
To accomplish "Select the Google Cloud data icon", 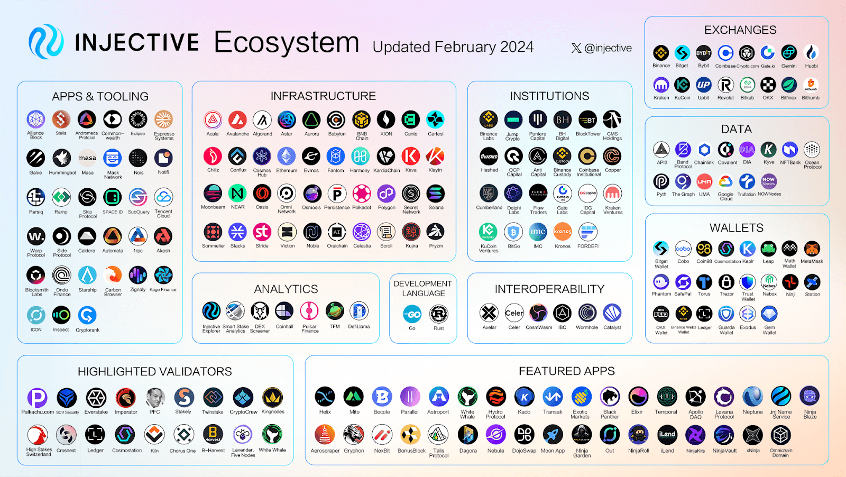I will click(x=725, y=182).
